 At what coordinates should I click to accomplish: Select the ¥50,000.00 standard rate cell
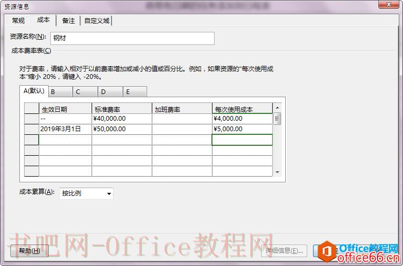[x=122, y=129]
